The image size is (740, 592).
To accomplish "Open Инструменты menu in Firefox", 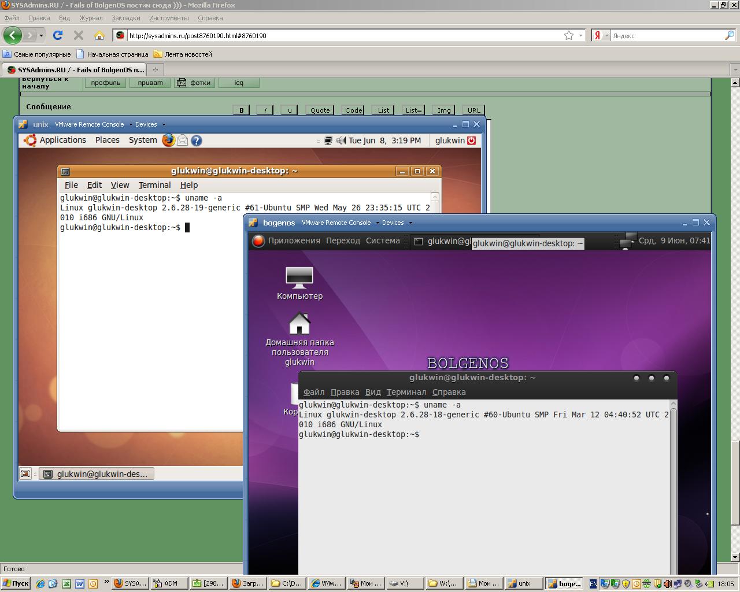I will coord(168,18).
